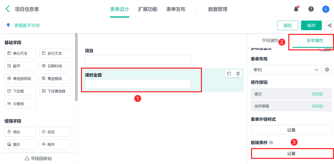
Task: Click the form title 项目信息表
Action: tap(27, 10)
